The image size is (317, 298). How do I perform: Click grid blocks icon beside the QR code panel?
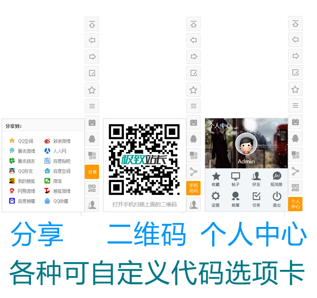(194, 155)
